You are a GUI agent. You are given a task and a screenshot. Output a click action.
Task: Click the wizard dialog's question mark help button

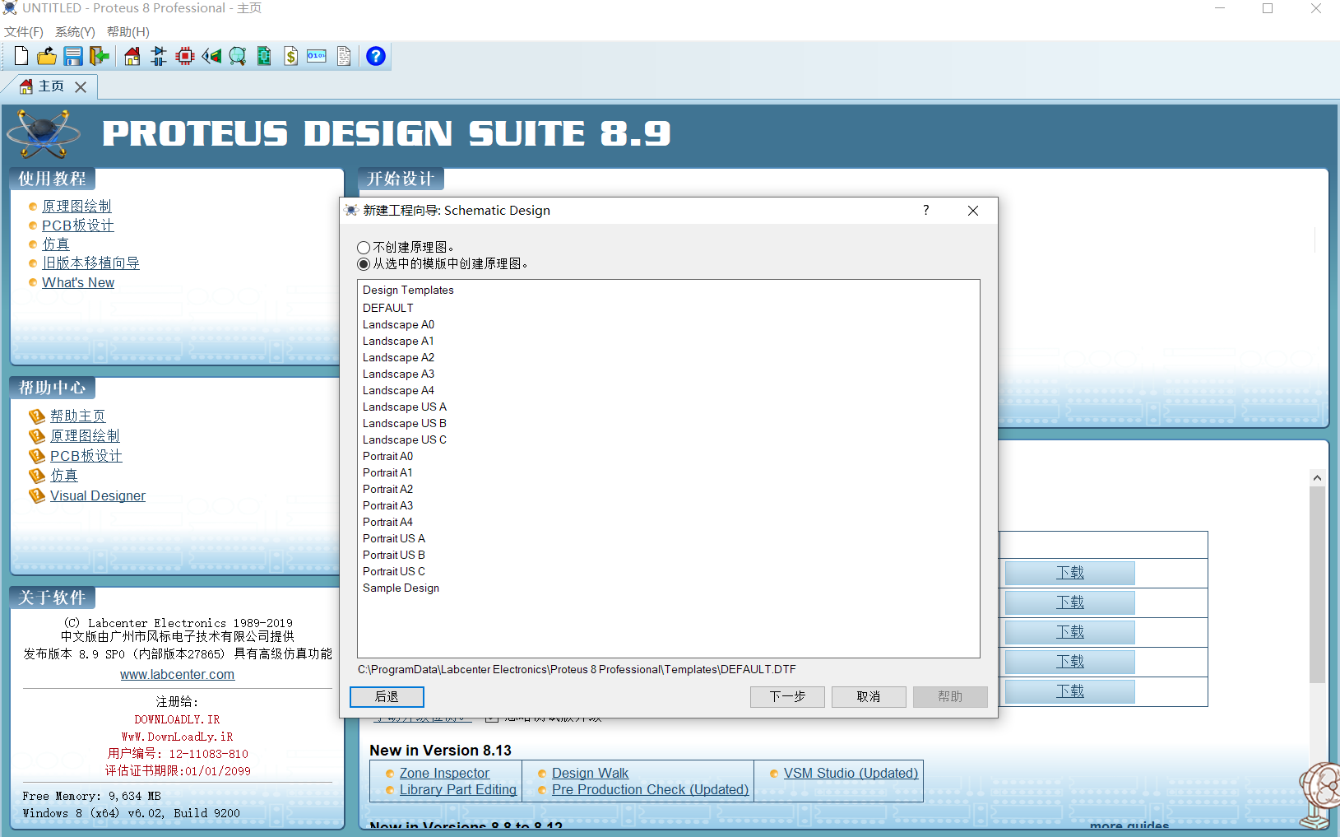click(926, 210)
